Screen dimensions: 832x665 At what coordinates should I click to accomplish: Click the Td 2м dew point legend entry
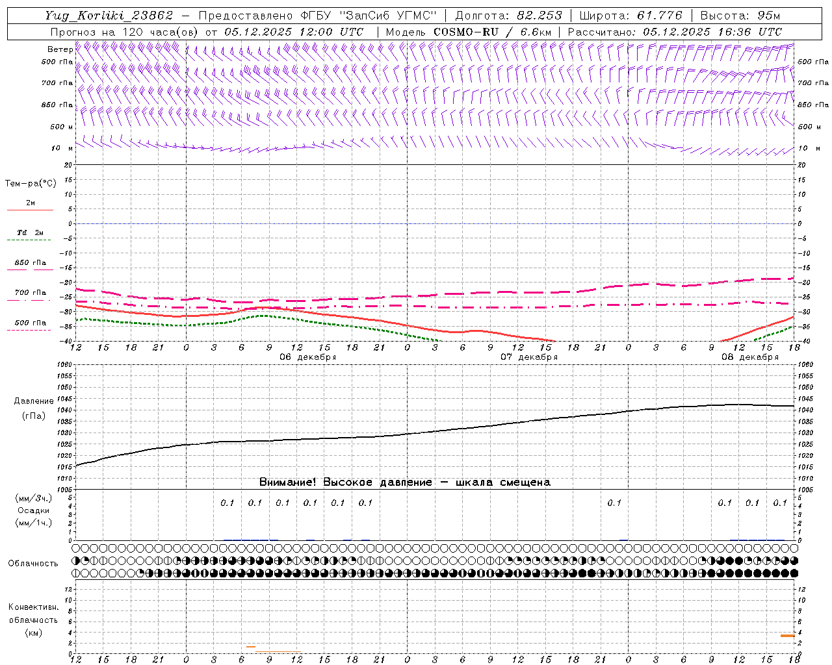[x=30, y=232]
